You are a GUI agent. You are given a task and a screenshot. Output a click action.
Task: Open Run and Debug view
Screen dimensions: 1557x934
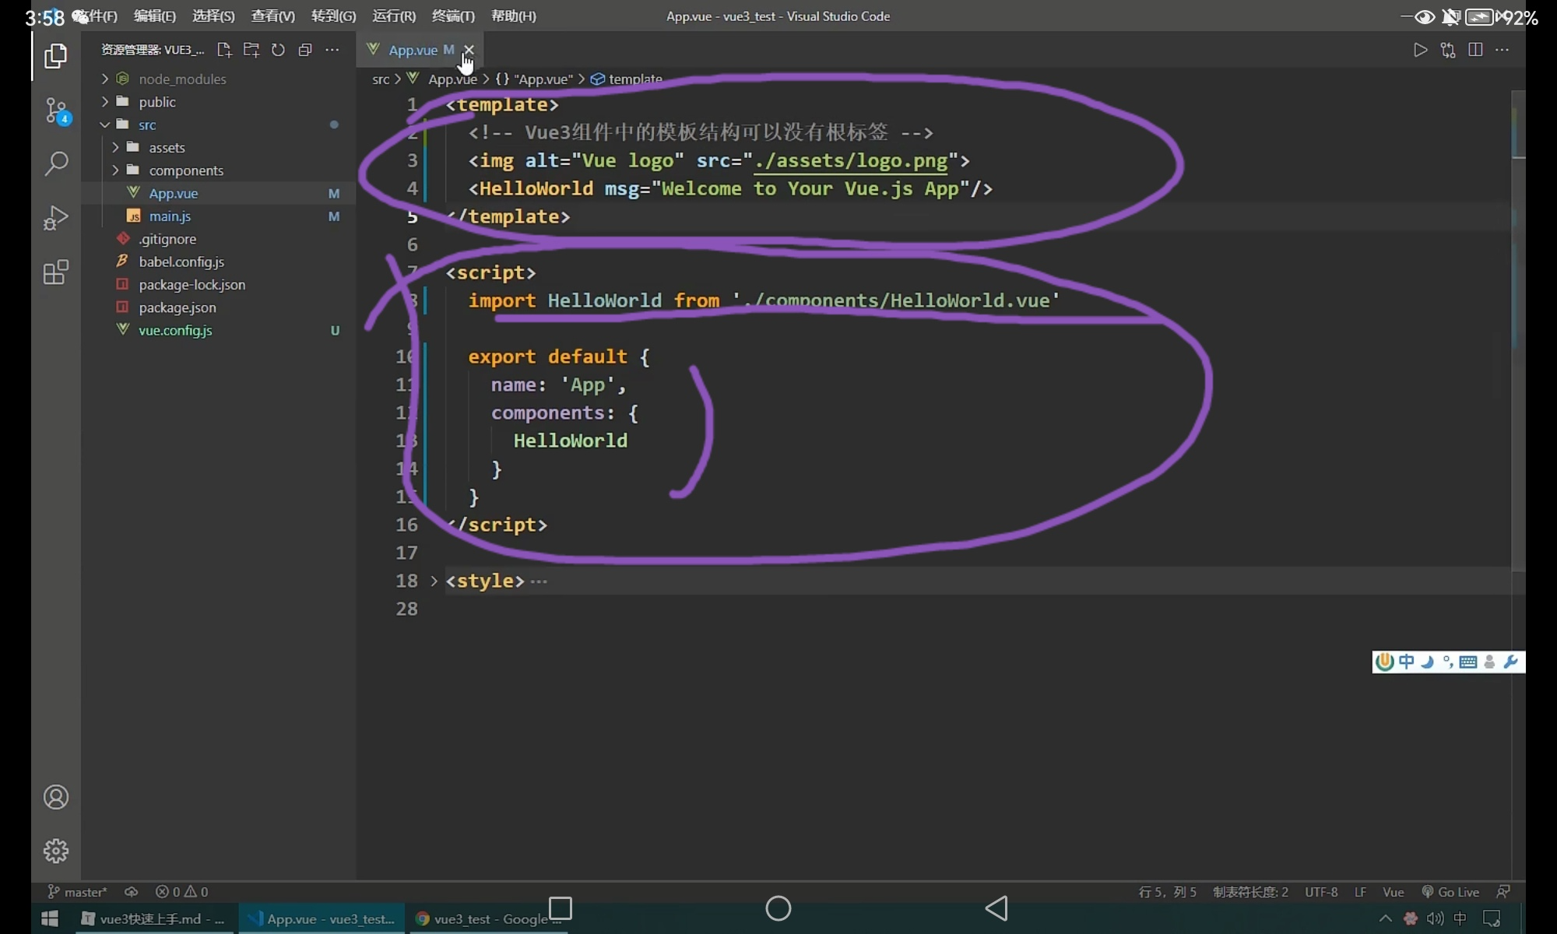click(x=56, y=218)
